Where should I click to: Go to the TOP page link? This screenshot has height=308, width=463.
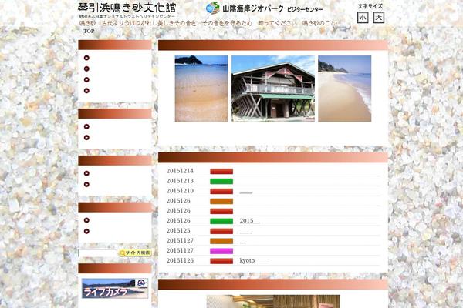(x=89, y=32)
